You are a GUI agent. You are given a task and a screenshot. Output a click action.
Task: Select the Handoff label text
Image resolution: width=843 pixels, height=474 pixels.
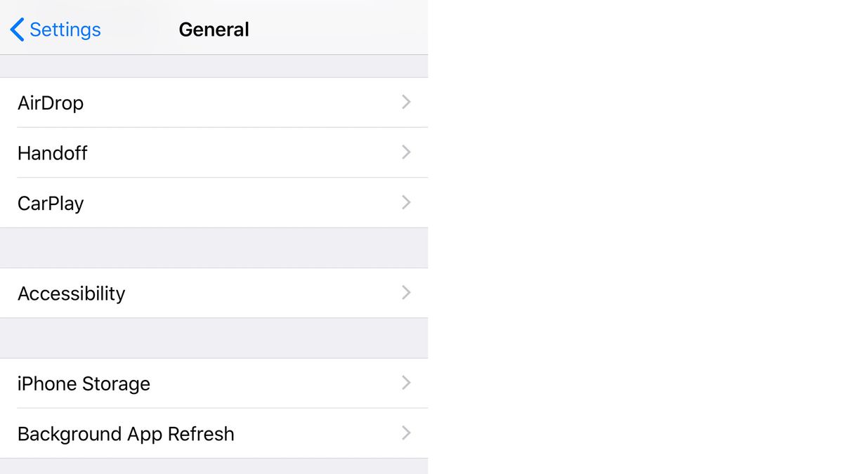pos(52,153)
